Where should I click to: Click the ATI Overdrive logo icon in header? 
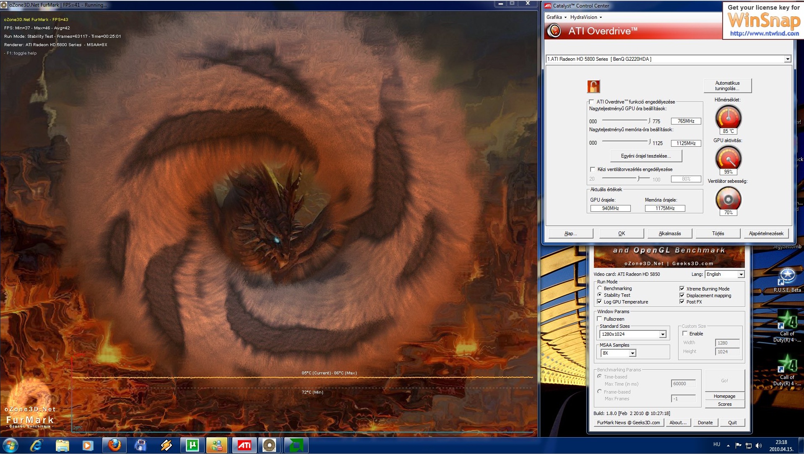[x=554, y=31]
